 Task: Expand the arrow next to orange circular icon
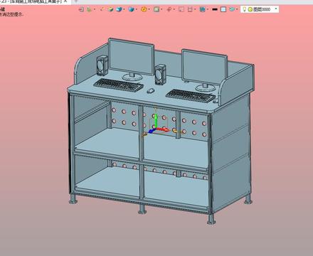tap(149, 9)
